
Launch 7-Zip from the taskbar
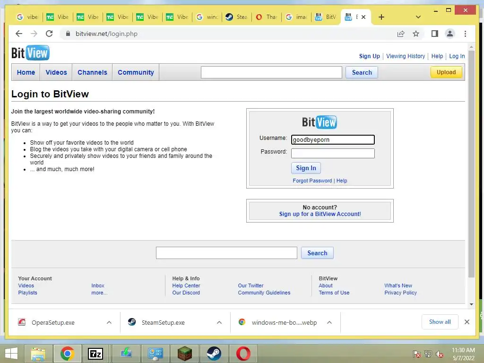95,354
